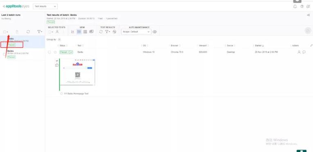This screenshot has width=313, height=152.
Task: Open the notifications bell icon
Action: 295,7
